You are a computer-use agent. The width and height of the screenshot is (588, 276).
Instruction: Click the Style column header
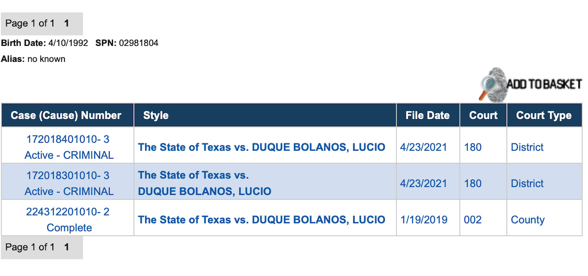coord(156,116)
